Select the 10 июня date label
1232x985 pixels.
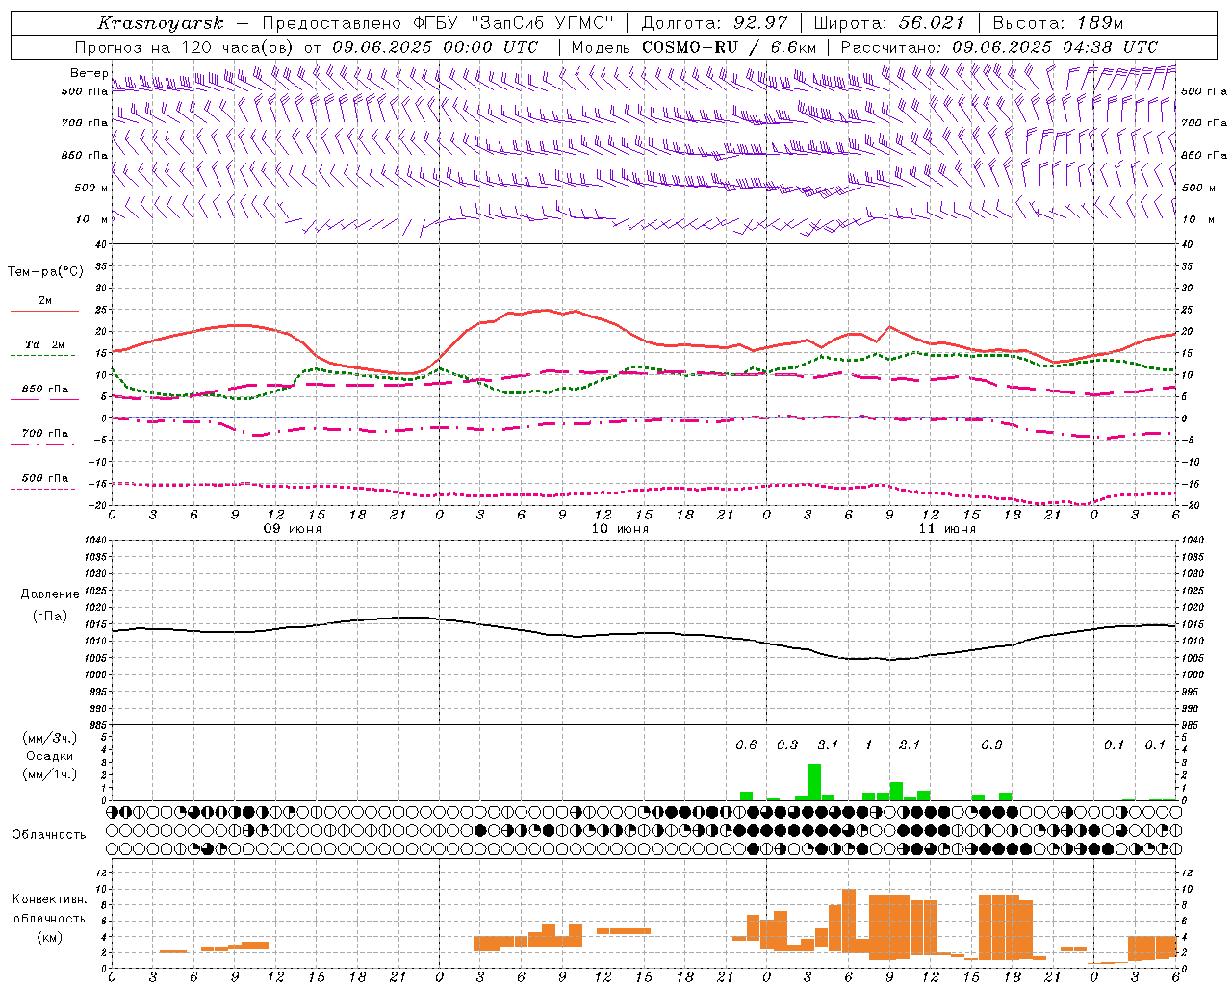[x=620, y=529]
